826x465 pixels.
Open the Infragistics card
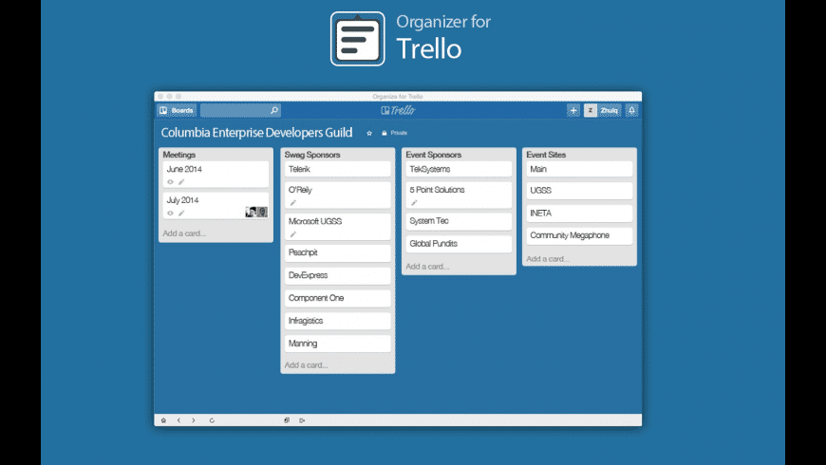tap(338, 321)
